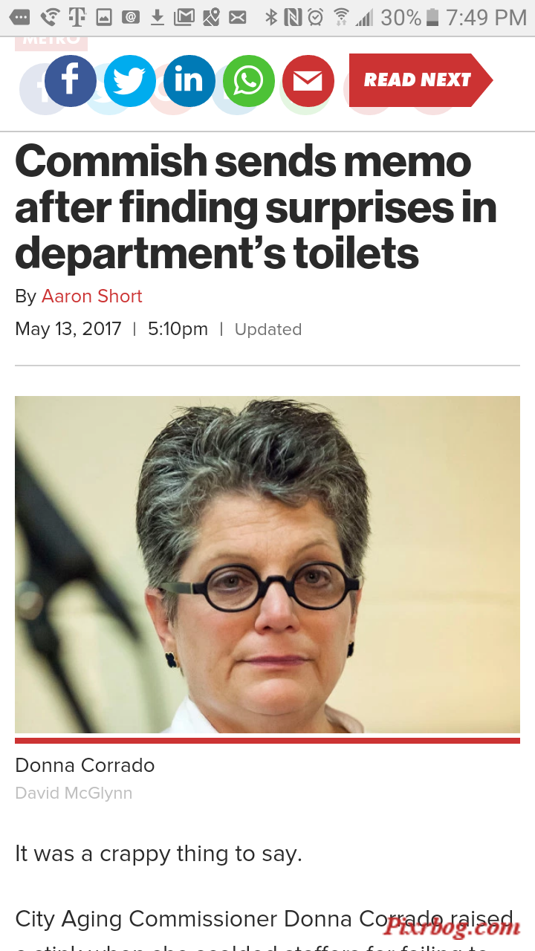Screen dimensions: 535x951
Task: Tap the Bluetooth status icon
Action: click(x=270, y=17)
